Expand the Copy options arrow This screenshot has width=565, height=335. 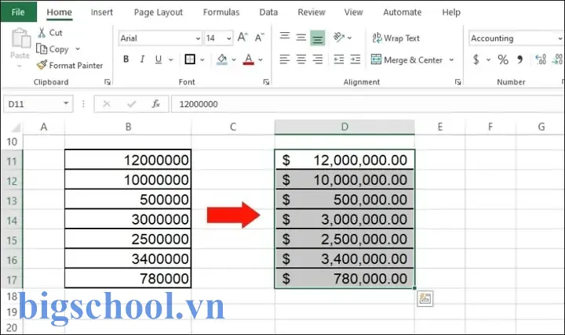(x=78, y=49)
